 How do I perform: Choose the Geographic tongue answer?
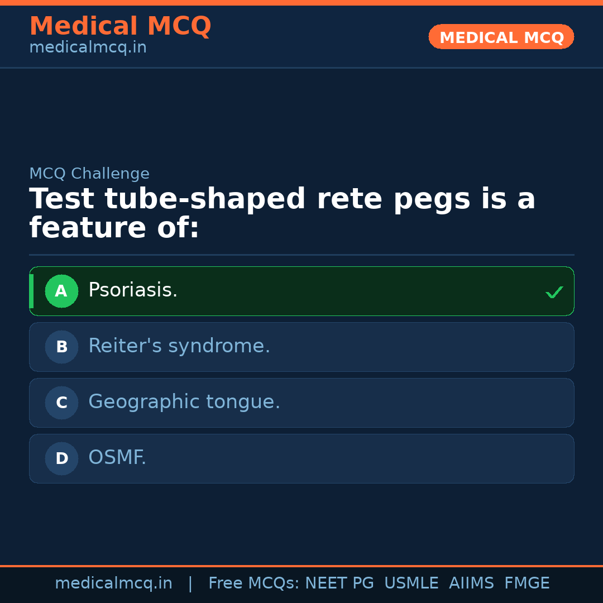tap(301, 403)
